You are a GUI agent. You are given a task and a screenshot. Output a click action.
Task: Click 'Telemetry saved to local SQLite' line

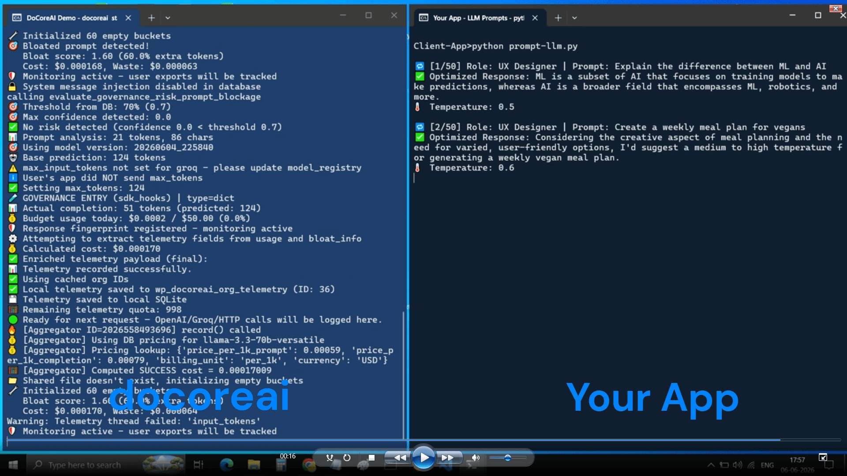pyautogui.click(x=97, y=300)
